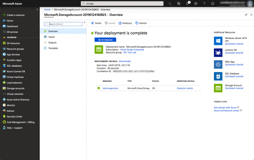Open Storage Account Quickstart tutorial link
Screen dimensions: 254x160
tap(234, 88)
